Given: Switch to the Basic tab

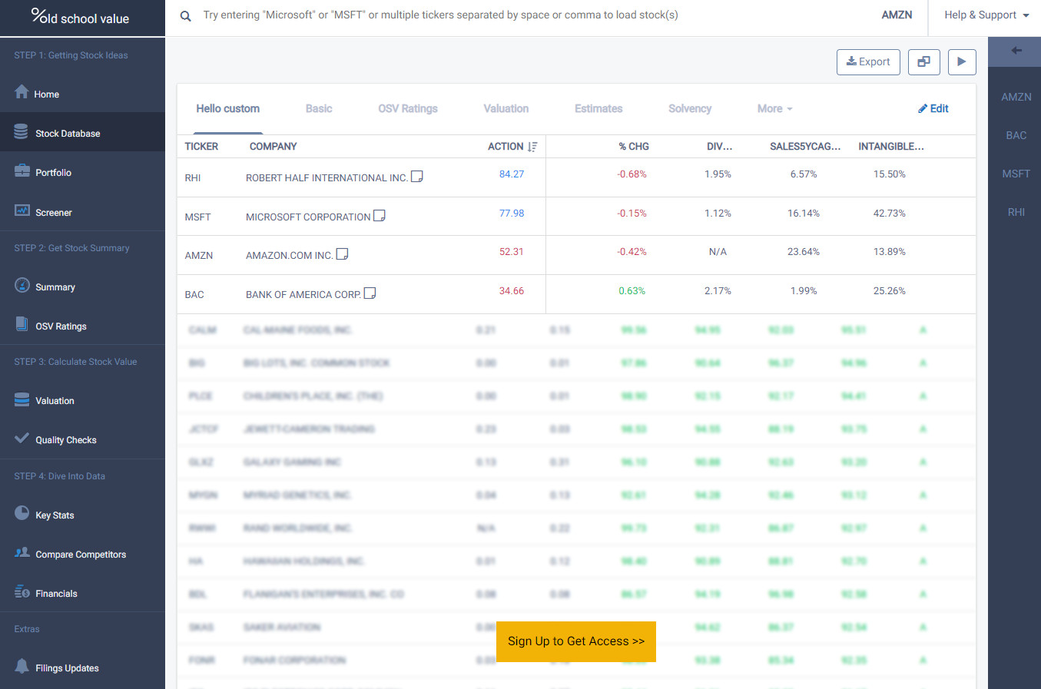Looking at the screenshot, I should click(x=319, y=109).
